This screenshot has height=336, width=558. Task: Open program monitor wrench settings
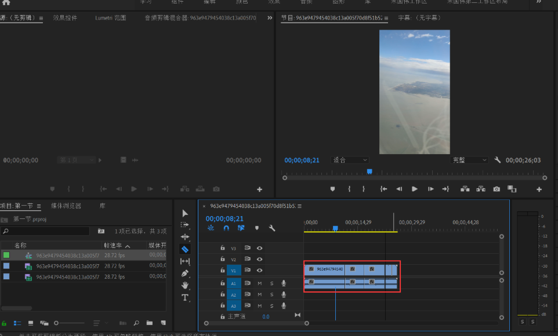tap(498, 160)
